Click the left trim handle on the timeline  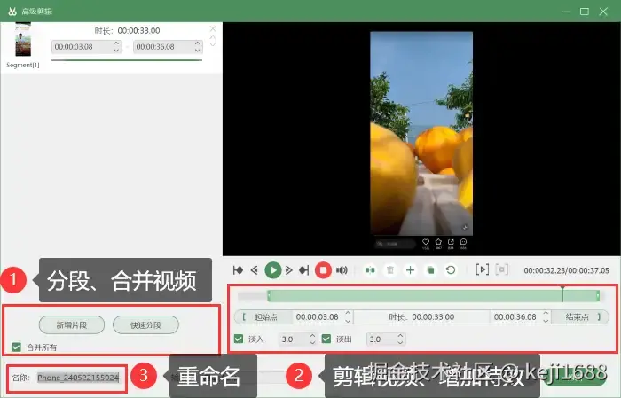click(x=269, y=296)
